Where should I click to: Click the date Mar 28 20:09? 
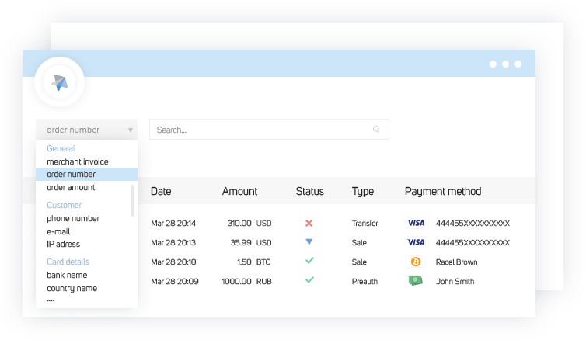tap(175, 282)
